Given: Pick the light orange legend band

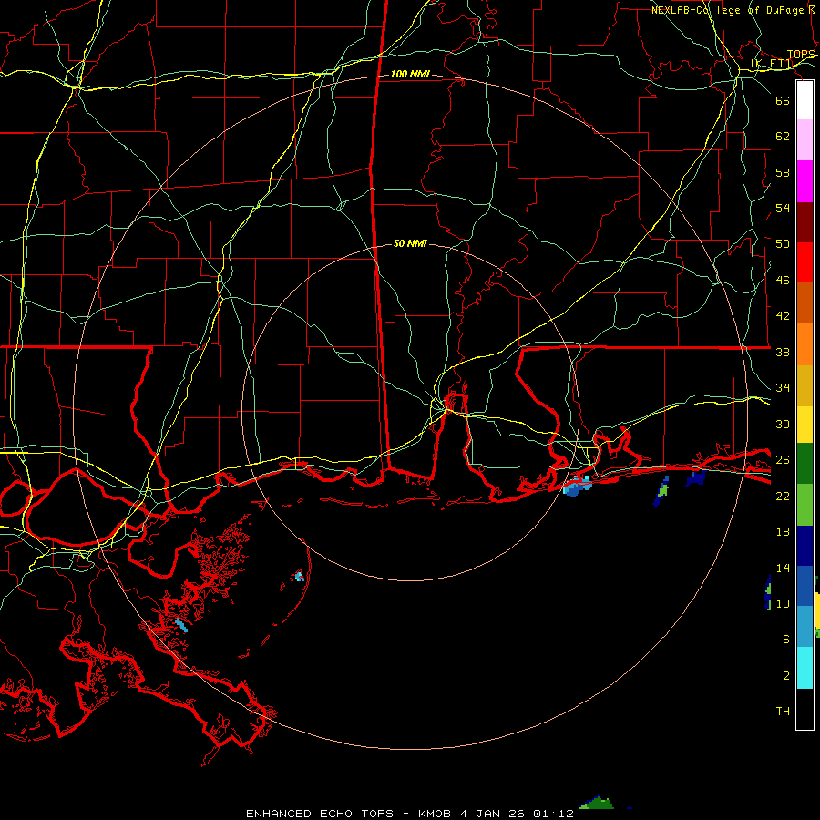Looking at the screenshot, I should pyautogui.click(x=805, y=344).
